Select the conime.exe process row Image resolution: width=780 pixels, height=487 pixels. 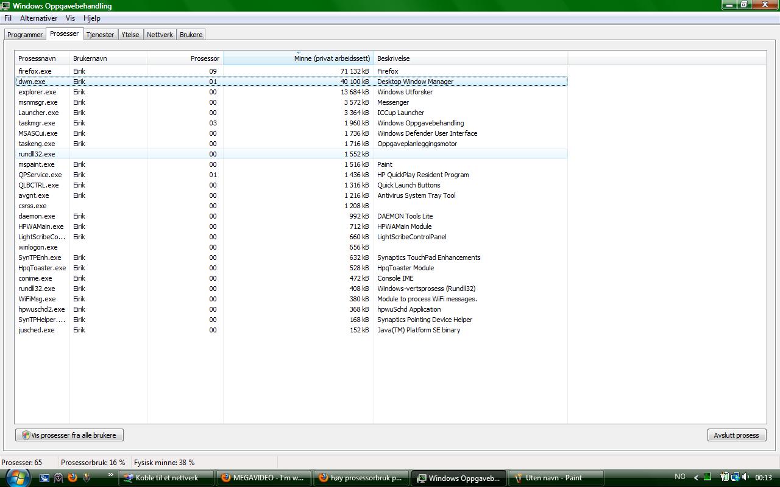pyautogui.click(x=291, y=278)
